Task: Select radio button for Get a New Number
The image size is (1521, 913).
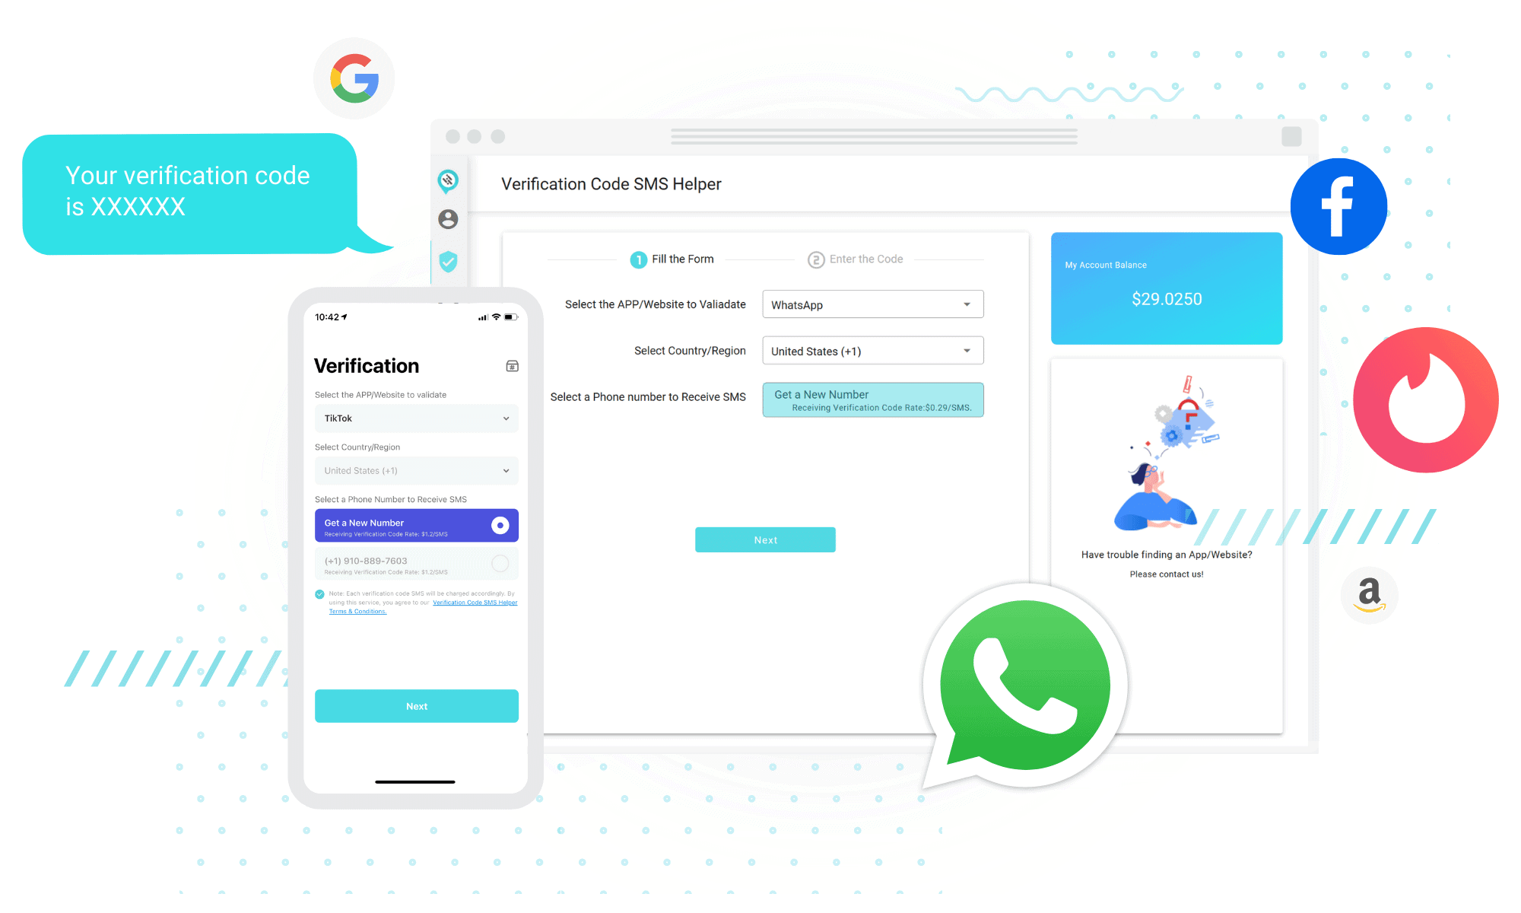Action: 500,525
